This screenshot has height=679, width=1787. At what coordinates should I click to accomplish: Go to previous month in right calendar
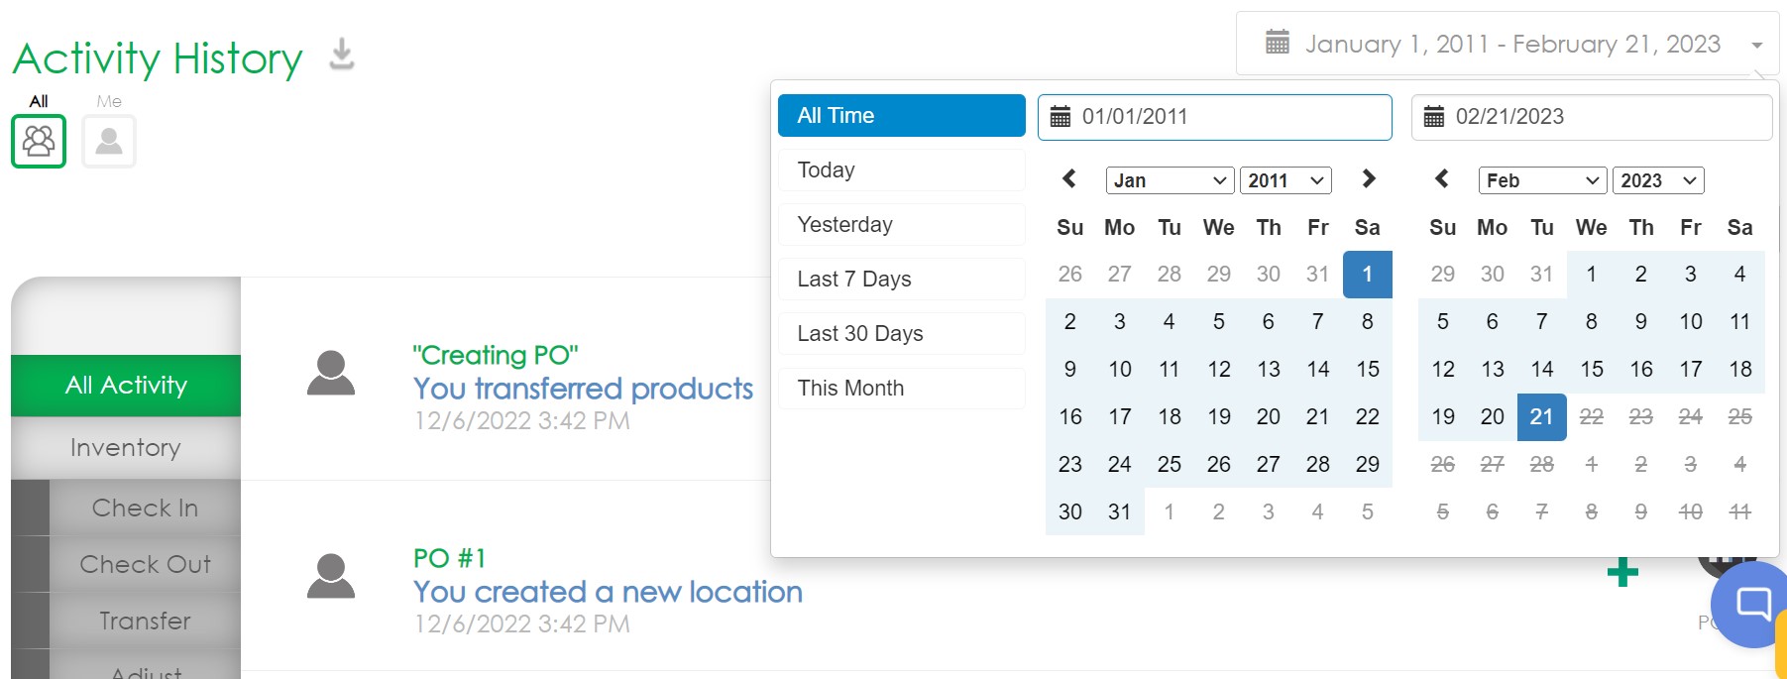click(1442, 179)
